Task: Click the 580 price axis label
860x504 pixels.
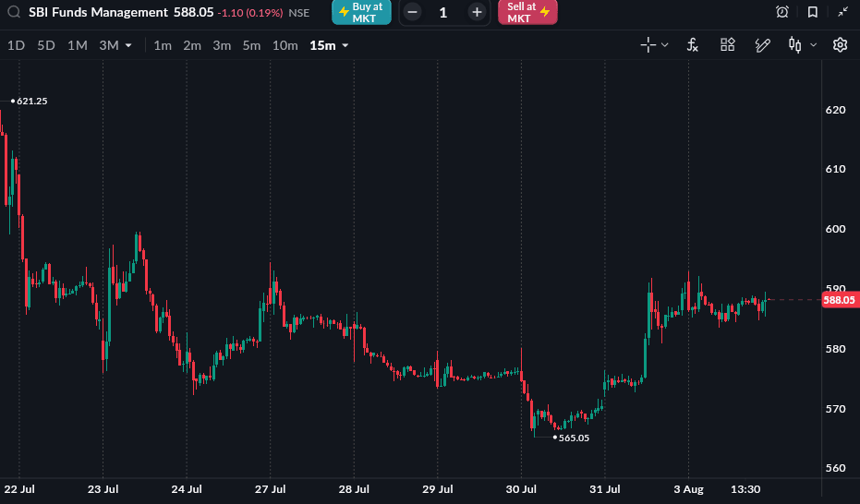Action: tap(835, 348)
